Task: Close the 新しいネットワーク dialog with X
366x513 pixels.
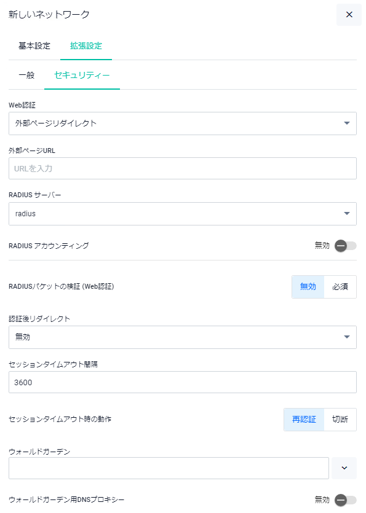Action: click(349, 14)
